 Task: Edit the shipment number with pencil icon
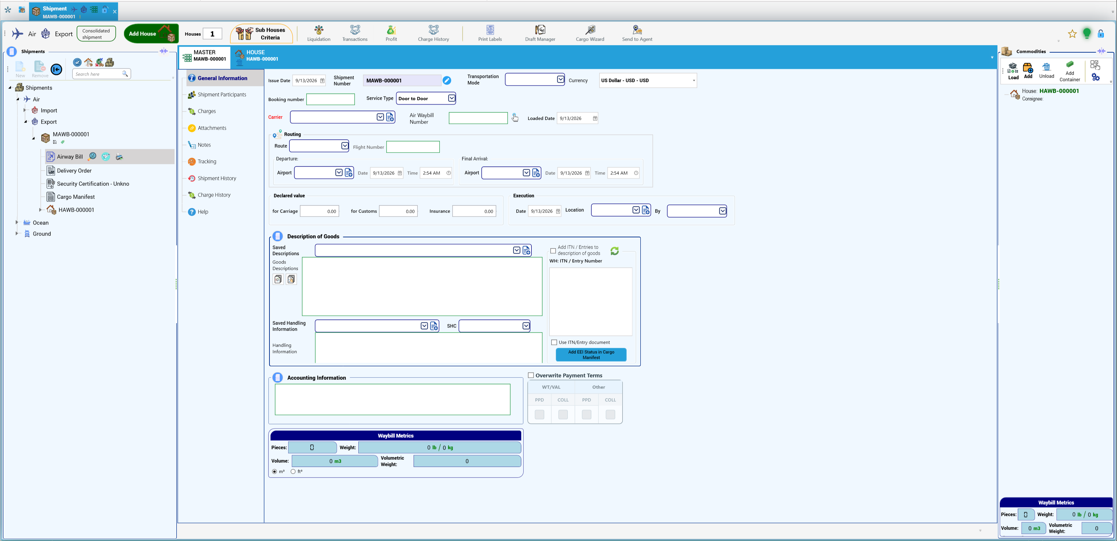[x=447, y=80]
